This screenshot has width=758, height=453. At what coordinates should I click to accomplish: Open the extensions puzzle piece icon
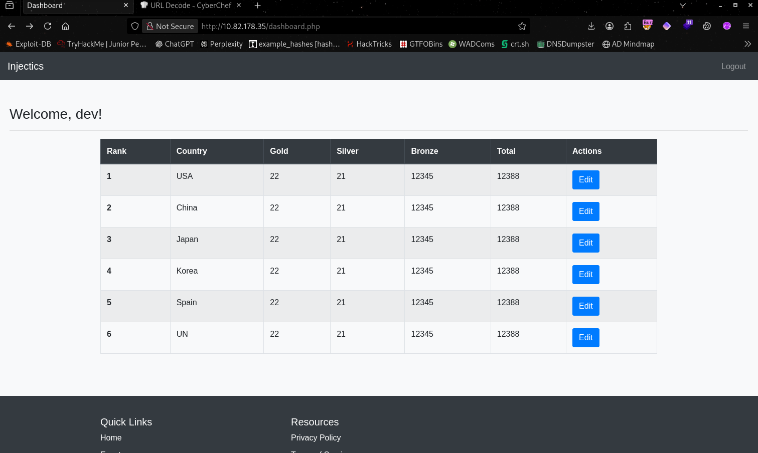(628, 26)
